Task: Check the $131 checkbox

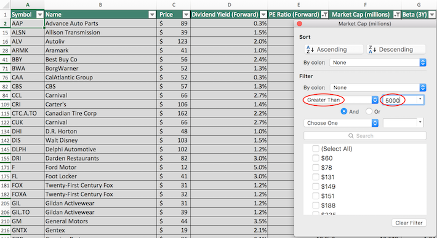Action: click(x=316, y=177)
